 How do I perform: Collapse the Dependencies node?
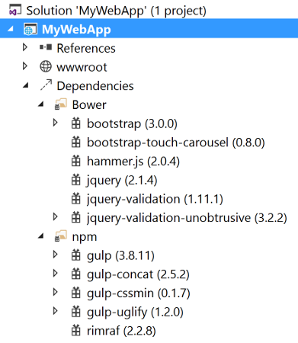tap(26, 85)
